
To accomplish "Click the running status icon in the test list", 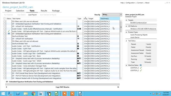I will point(9,34).
